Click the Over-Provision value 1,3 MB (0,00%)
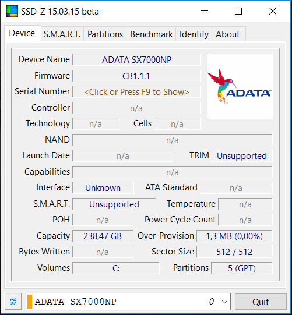Image resolution: width=292 pixels, height=315 pixels. pos(234,236)
